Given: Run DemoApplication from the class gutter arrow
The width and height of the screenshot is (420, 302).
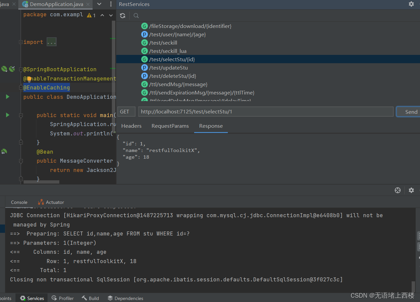Looking at the screenshot, I should pyautogui.click(x=7, y=97).
